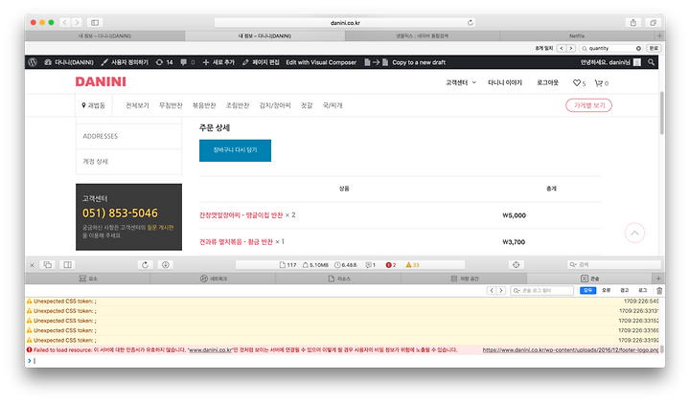Open the inspector 리소스 tab
This screenshot has width=690, height=403.
[338, 279]
